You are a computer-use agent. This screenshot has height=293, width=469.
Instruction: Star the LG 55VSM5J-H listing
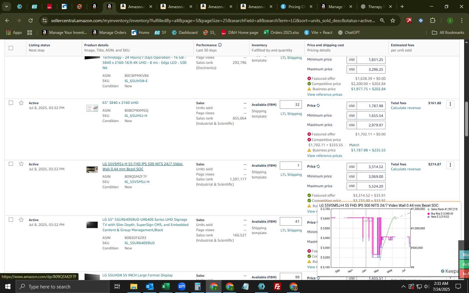(21, 164)
